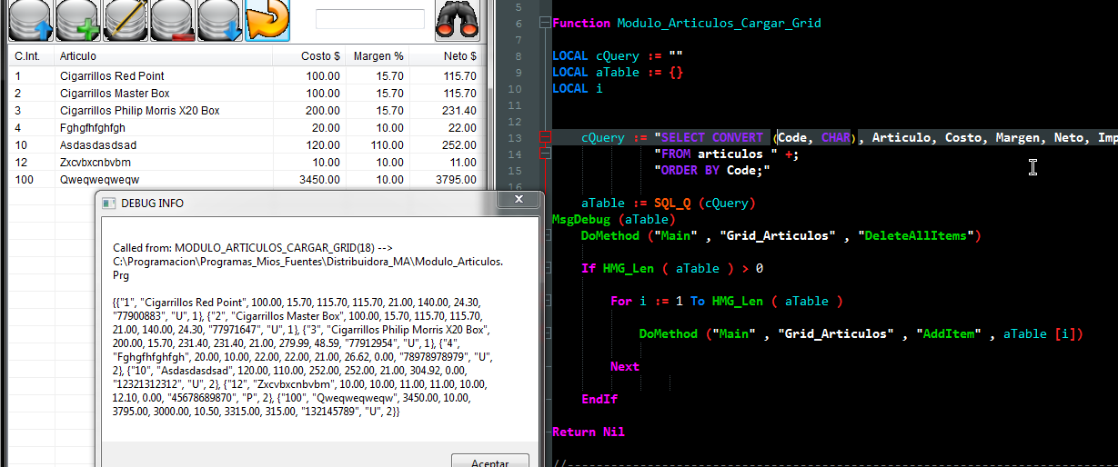
Task: Focus the search text box beside the binoculars
Action: 370,19
